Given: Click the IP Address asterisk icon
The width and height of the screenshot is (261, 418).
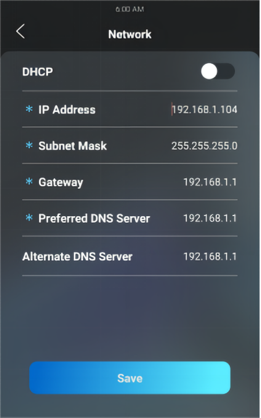Looking at the screenshot, I should pos(29,109).
